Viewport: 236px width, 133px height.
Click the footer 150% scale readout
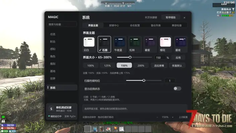165,117
